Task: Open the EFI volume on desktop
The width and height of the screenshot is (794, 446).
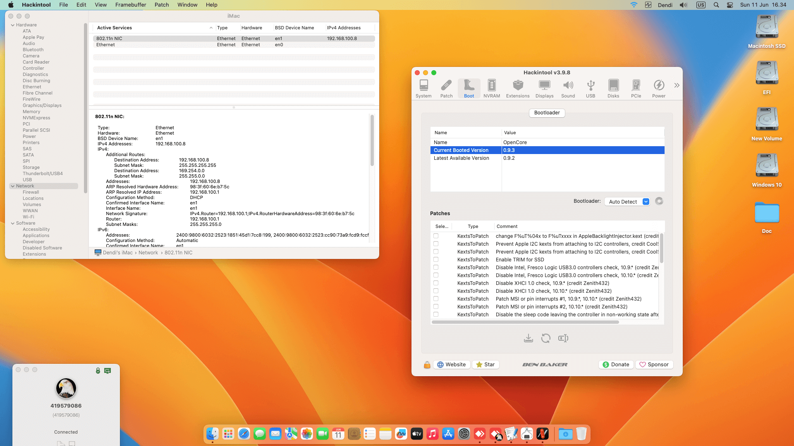Action: pos(767,78)
